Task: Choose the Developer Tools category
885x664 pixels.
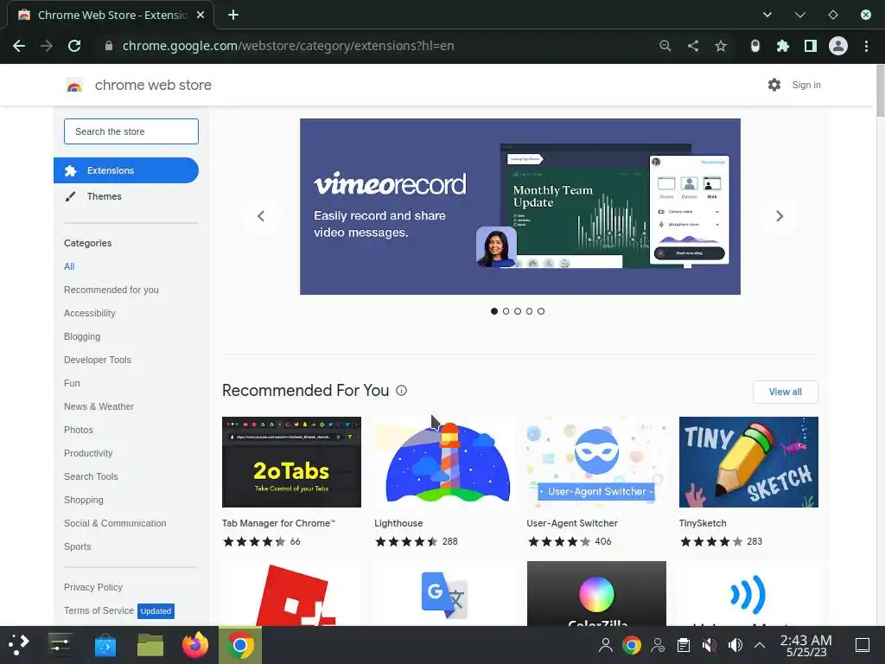Action: [x=98, y=360]
